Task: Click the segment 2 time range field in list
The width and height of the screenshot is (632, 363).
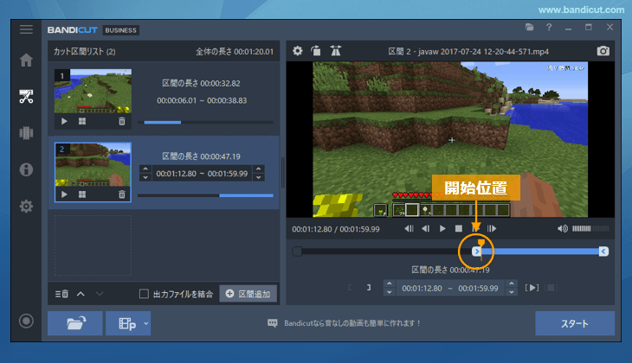Action: 202,174
